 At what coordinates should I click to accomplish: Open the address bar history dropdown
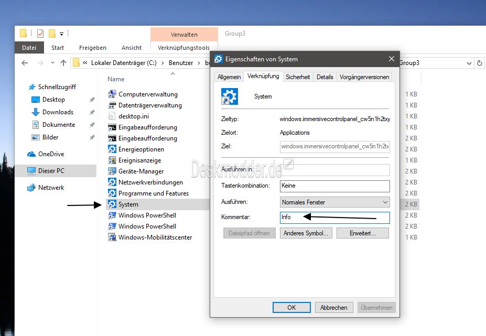coord(469,63)
